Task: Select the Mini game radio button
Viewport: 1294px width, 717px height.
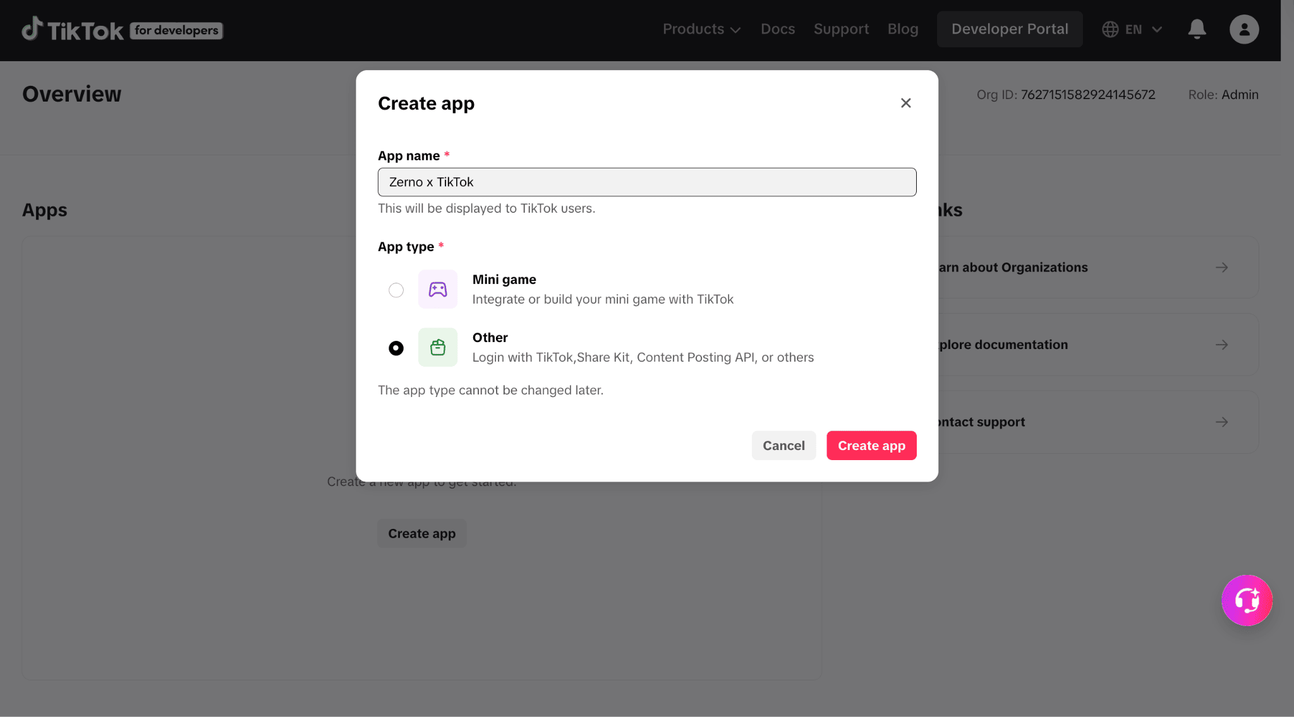Action: (x=396, y=290)
